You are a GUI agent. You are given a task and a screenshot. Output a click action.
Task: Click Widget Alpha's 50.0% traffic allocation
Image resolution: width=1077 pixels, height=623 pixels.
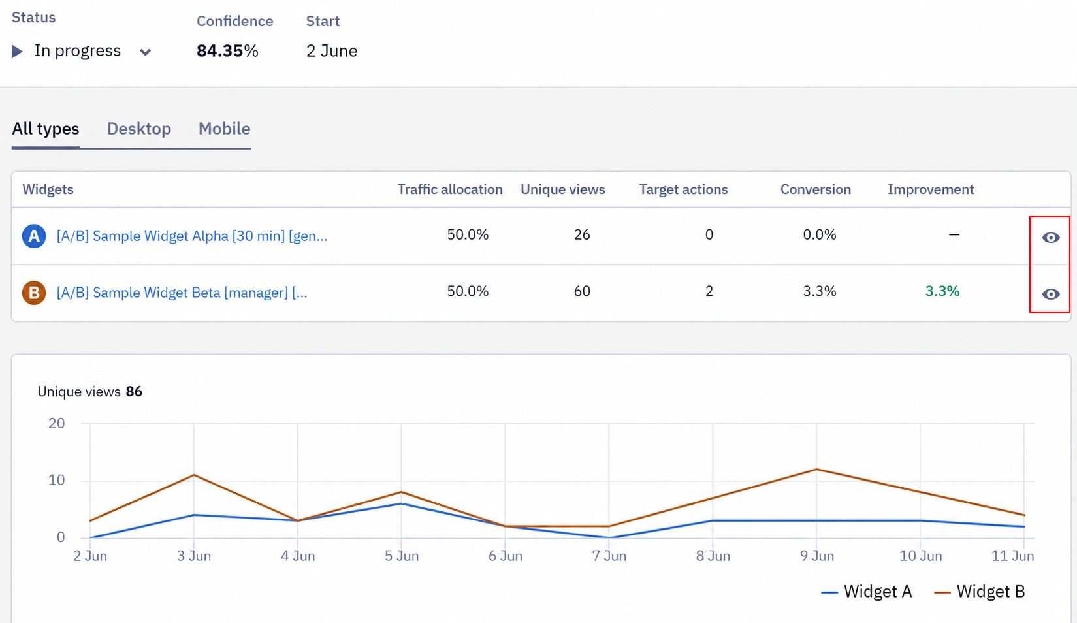[468, 234]
